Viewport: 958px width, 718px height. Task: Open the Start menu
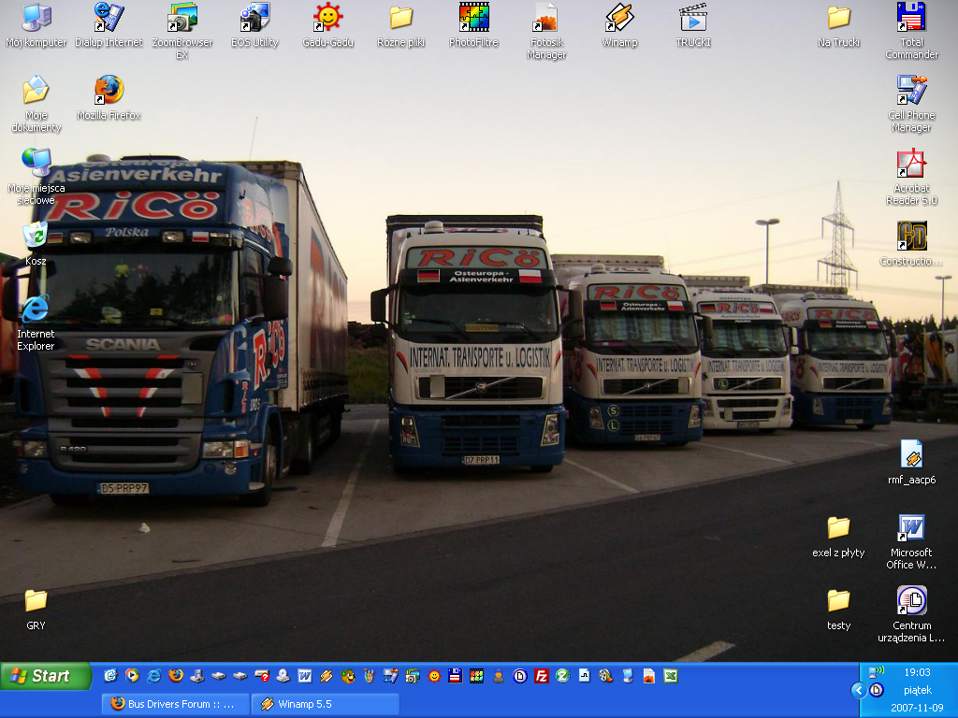point(46,676)
